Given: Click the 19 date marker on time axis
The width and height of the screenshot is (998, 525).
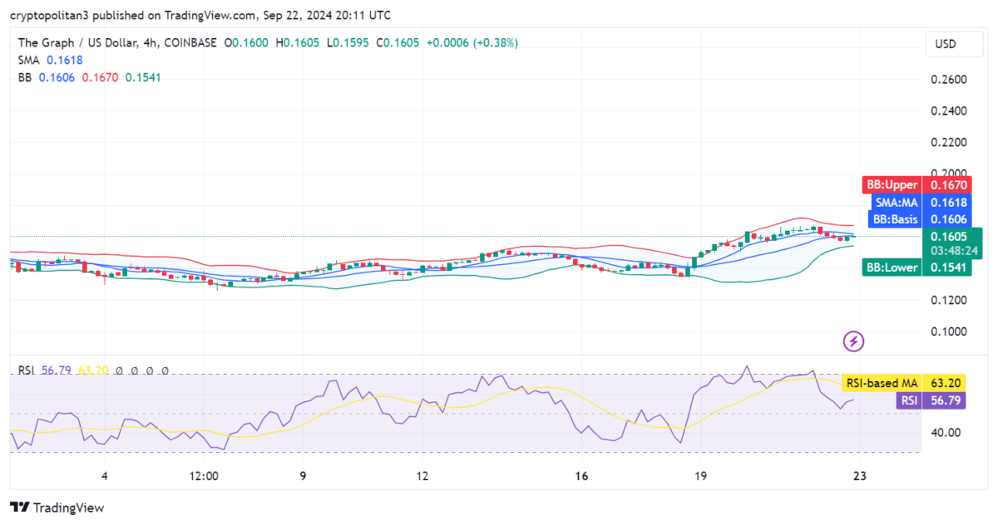Looking at the screenshot, I should (700, 476).
